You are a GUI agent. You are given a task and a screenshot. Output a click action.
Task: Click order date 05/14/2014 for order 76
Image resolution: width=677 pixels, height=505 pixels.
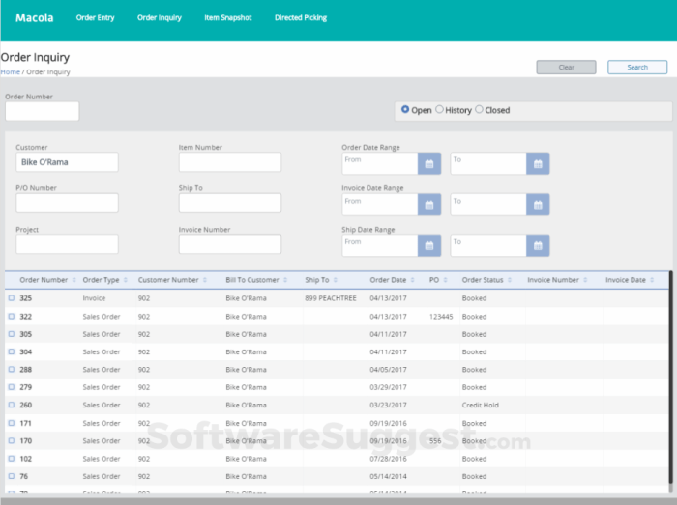[x=388, y=477]
